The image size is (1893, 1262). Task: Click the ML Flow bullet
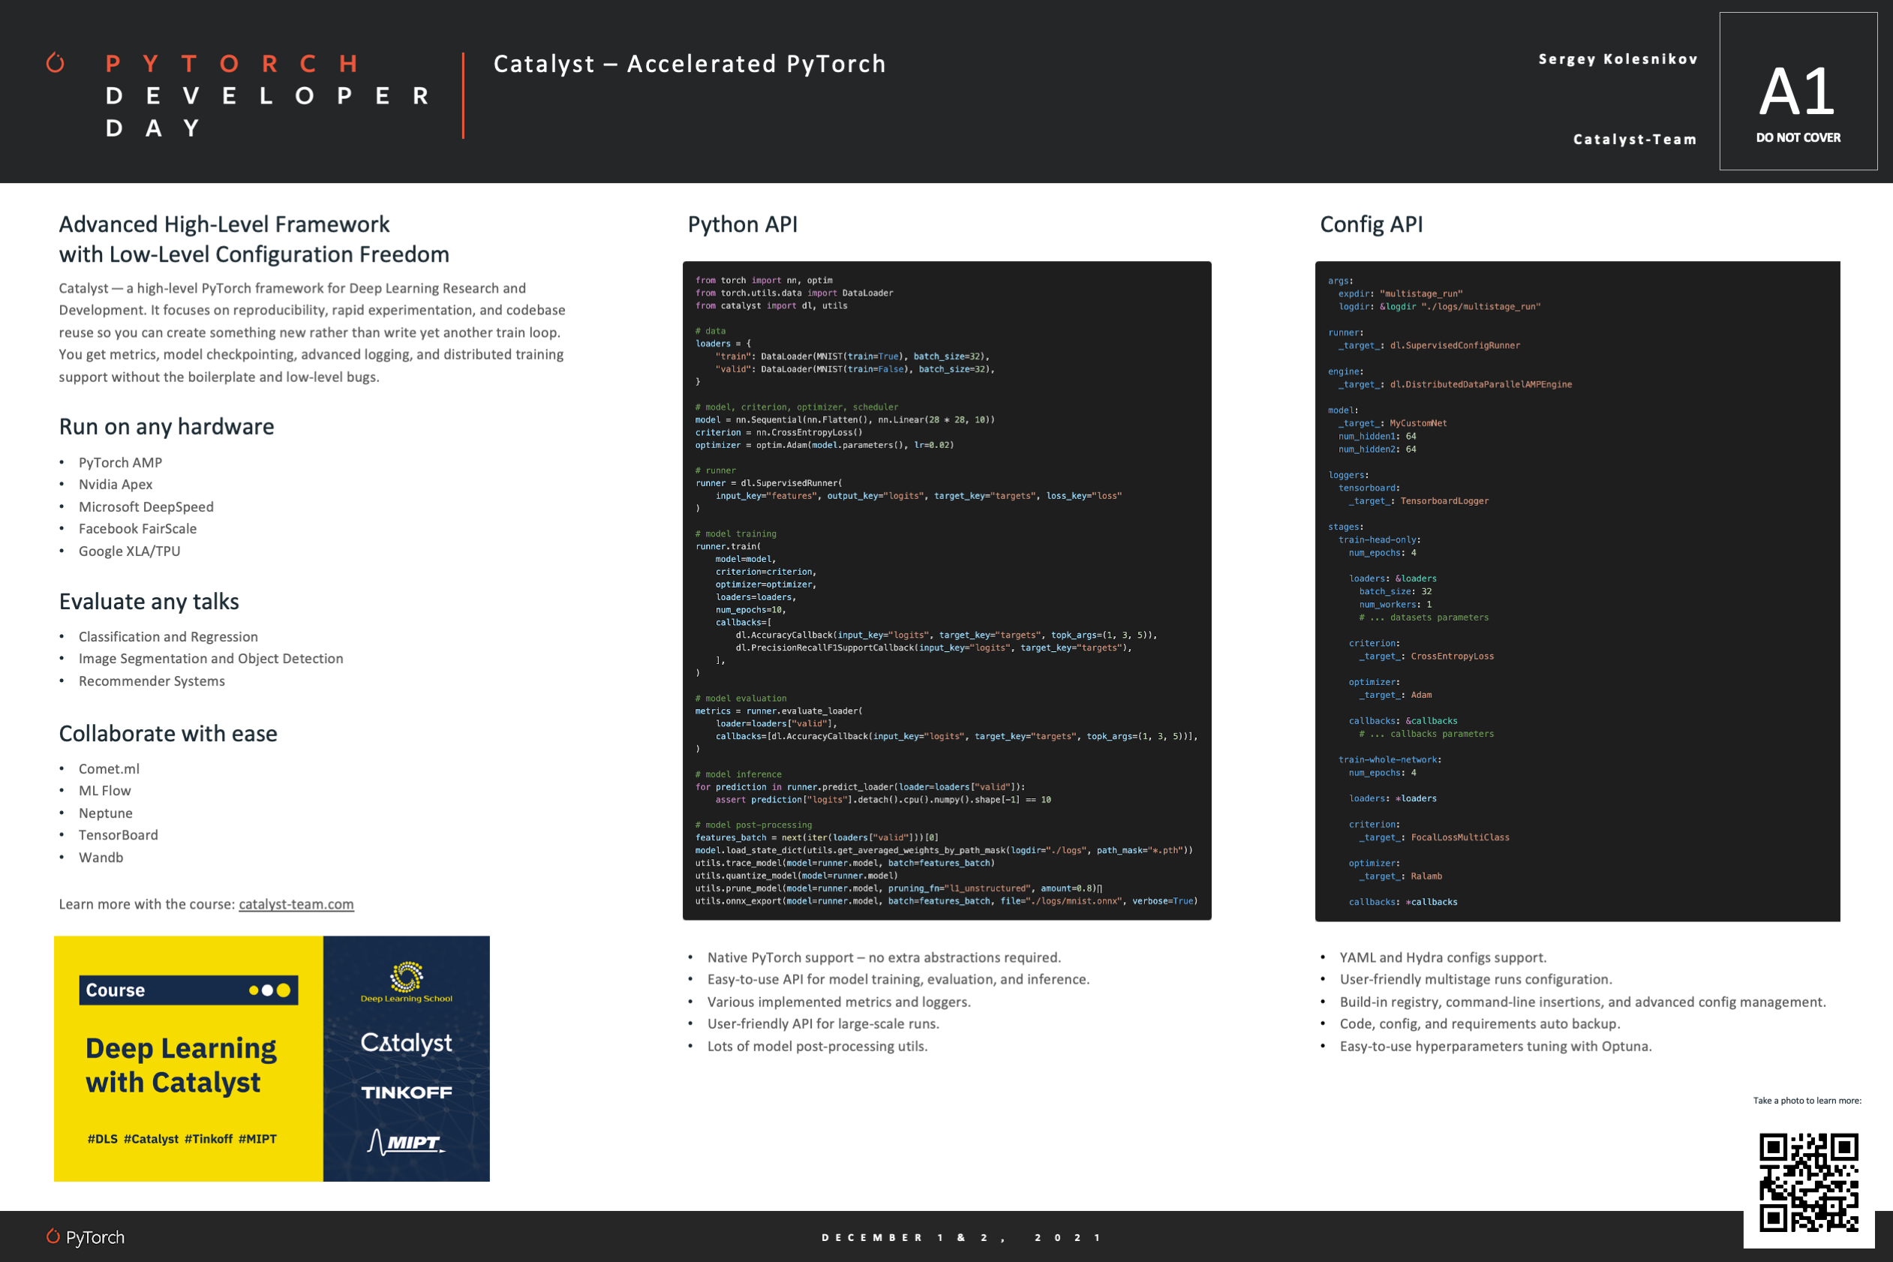point(104,790)
